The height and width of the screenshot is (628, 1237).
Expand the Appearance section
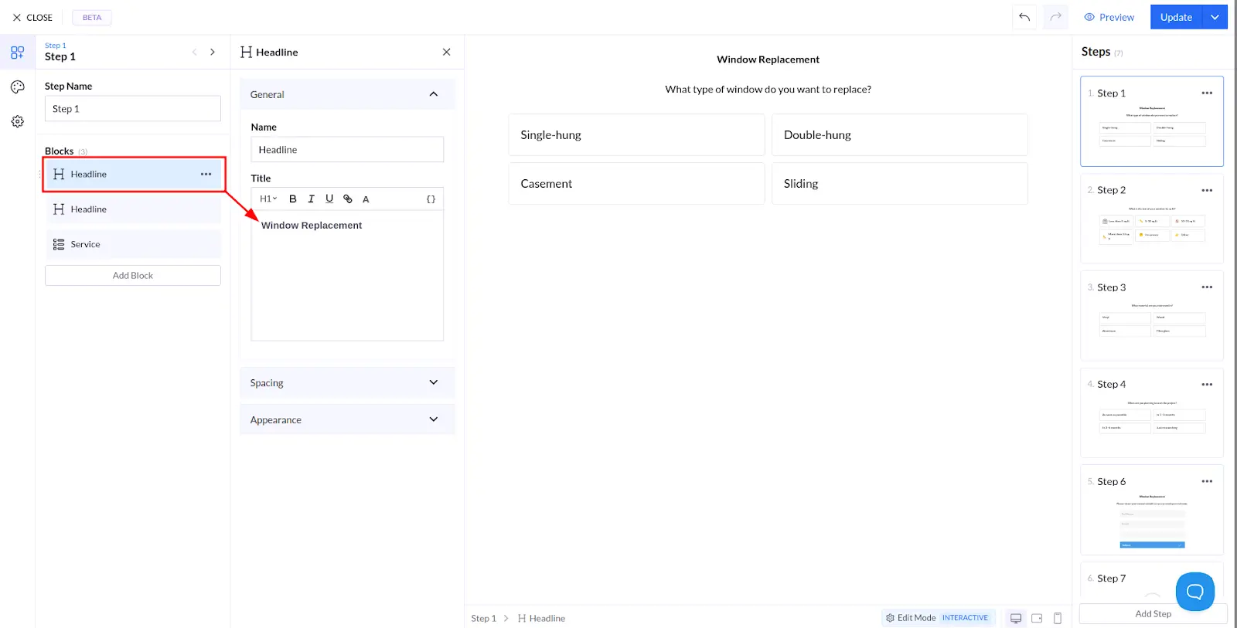347,420
